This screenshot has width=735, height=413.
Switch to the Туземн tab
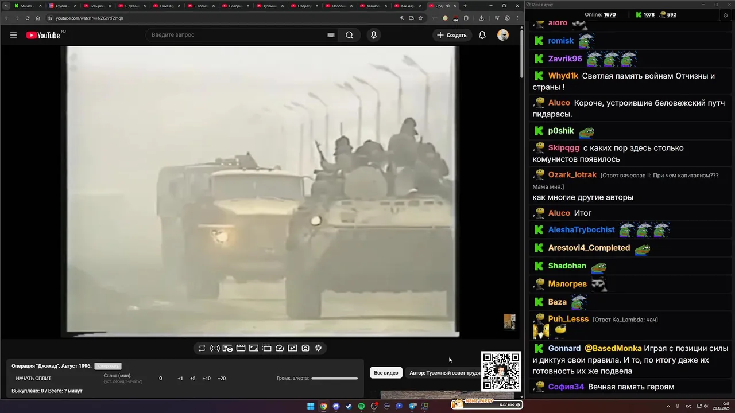[269, 6]
